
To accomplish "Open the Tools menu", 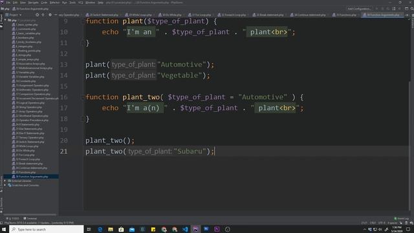I will tap(72, 3).
